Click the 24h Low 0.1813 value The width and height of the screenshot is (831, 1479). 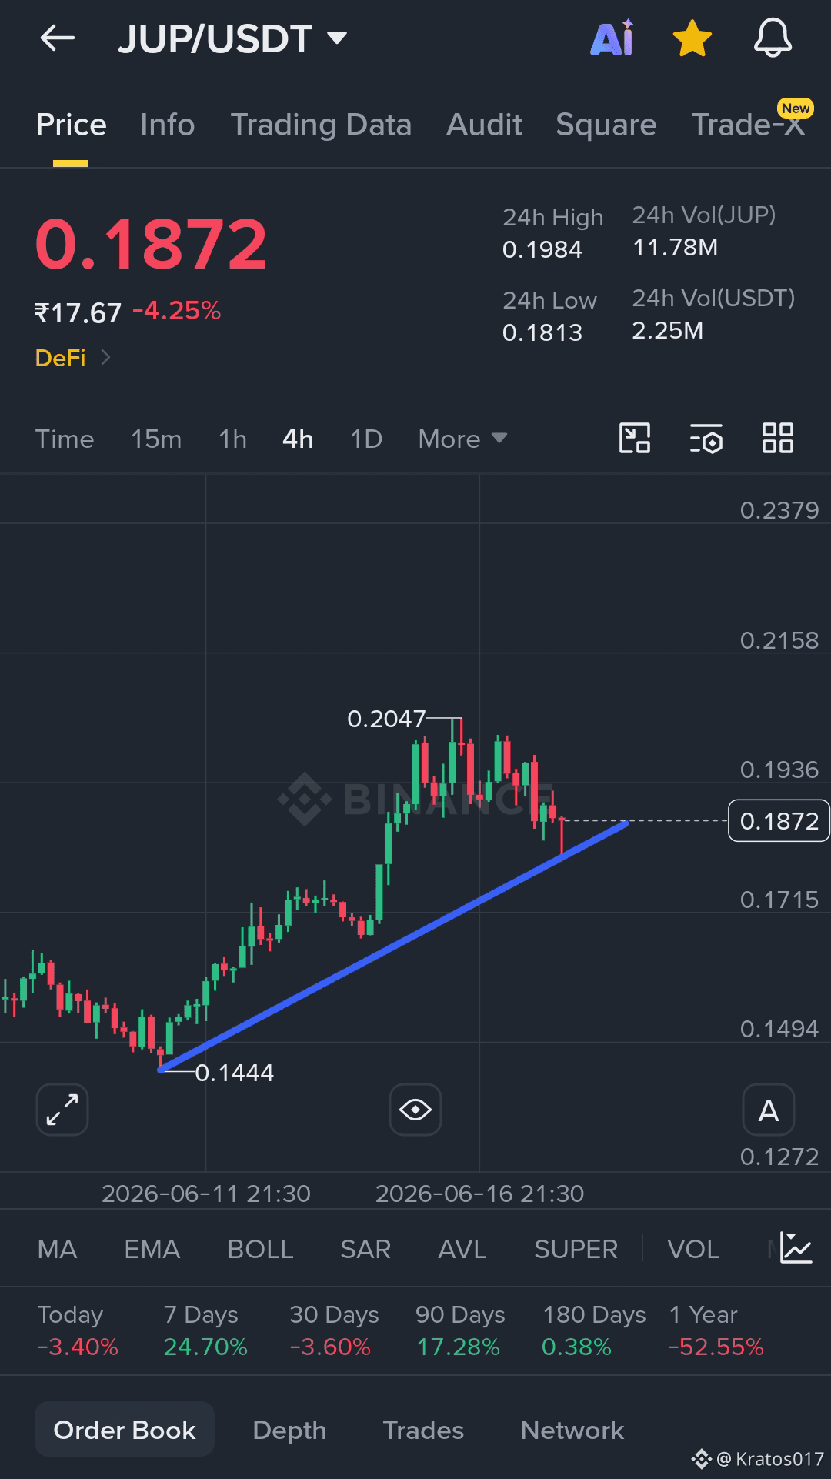(542, 332)
